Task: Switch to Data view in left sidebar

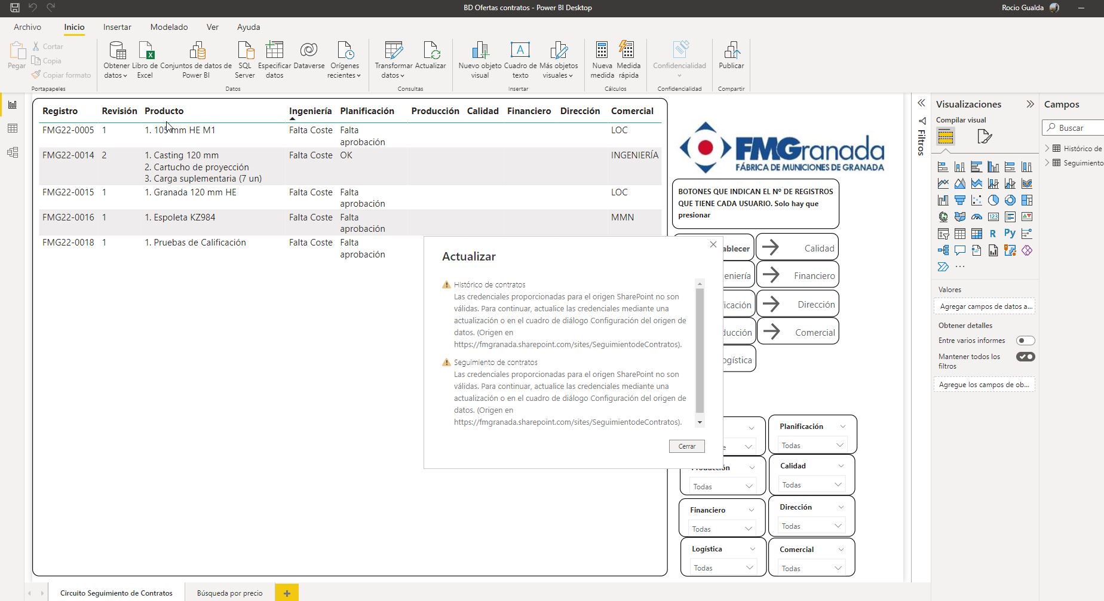Action: 13,128
